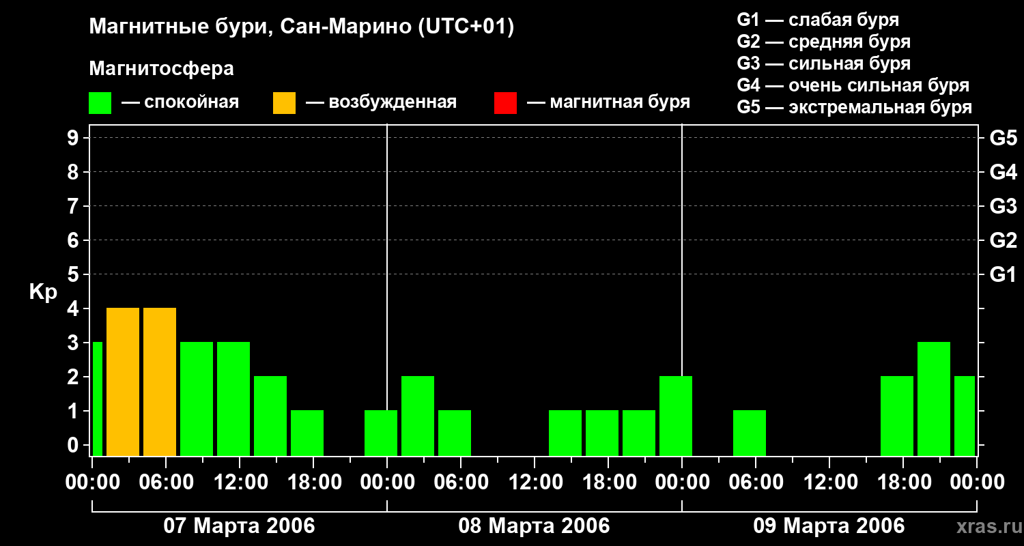Click the Kp 2 bar starting near 16:00 on 09 Марта

[897, 416]
